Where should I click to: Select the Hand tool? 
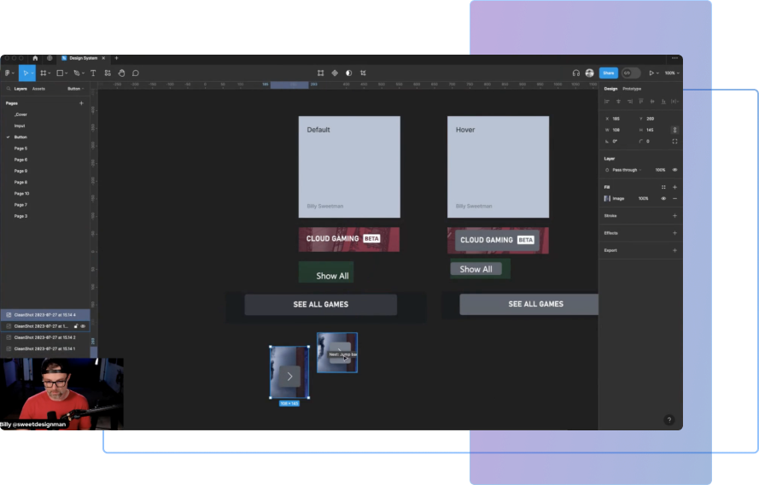(121, 73)
